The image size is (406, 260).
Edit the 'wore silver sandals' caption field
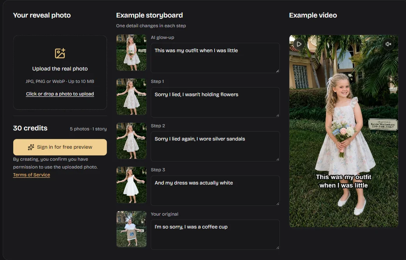pyautogui.click(x=215, y=146)
